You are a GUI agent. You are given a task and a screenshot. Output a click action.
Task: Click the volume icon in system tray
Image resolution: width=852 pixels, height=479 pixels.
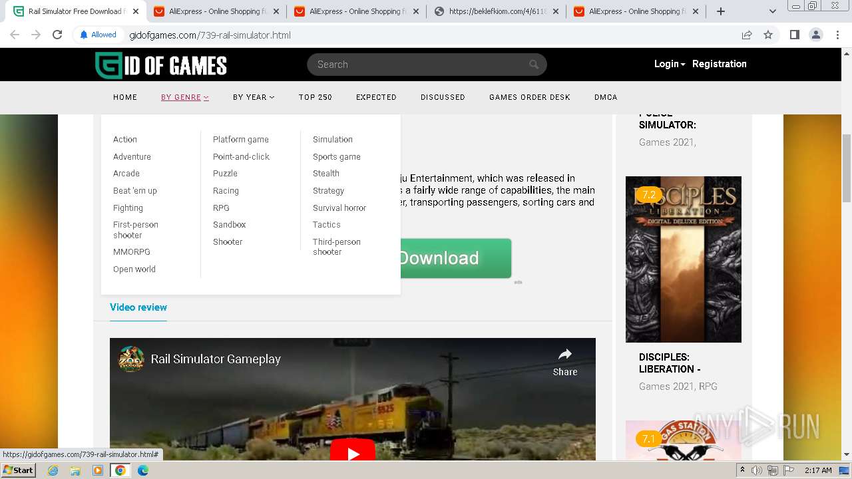[x=757, y=470]
